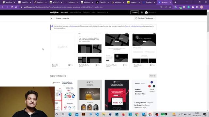209x117 pixels.
Task: Open File Explorer from the taskbar
Action: pyautogui.click(x=104, y=114)
